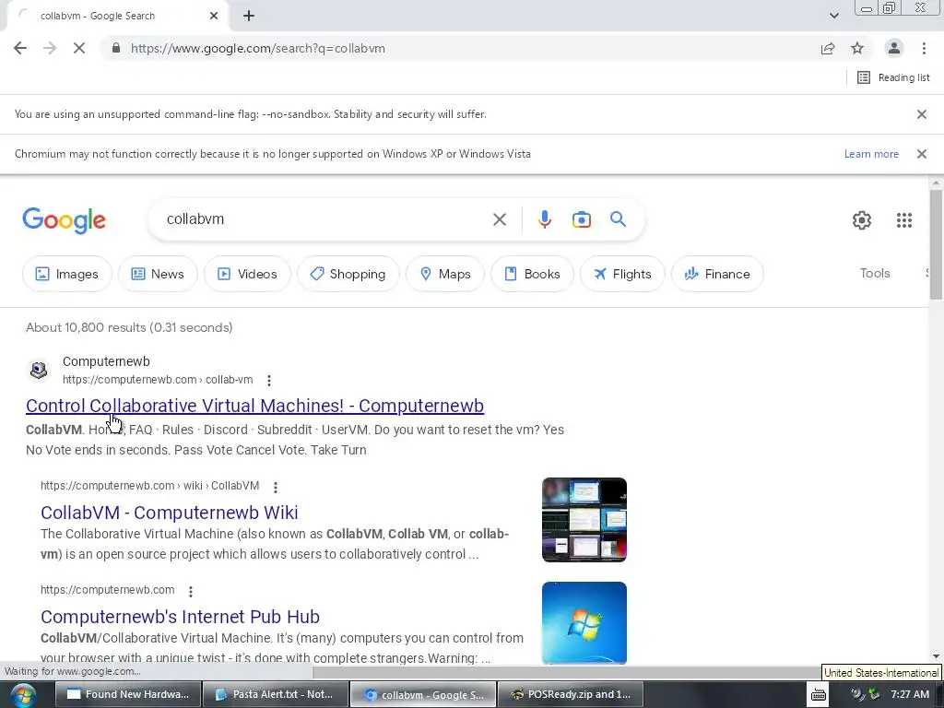Image resolution: width=944 pixels, height=708 pixels.
Task: Switch to Finance results
Action: coord(717,274)
